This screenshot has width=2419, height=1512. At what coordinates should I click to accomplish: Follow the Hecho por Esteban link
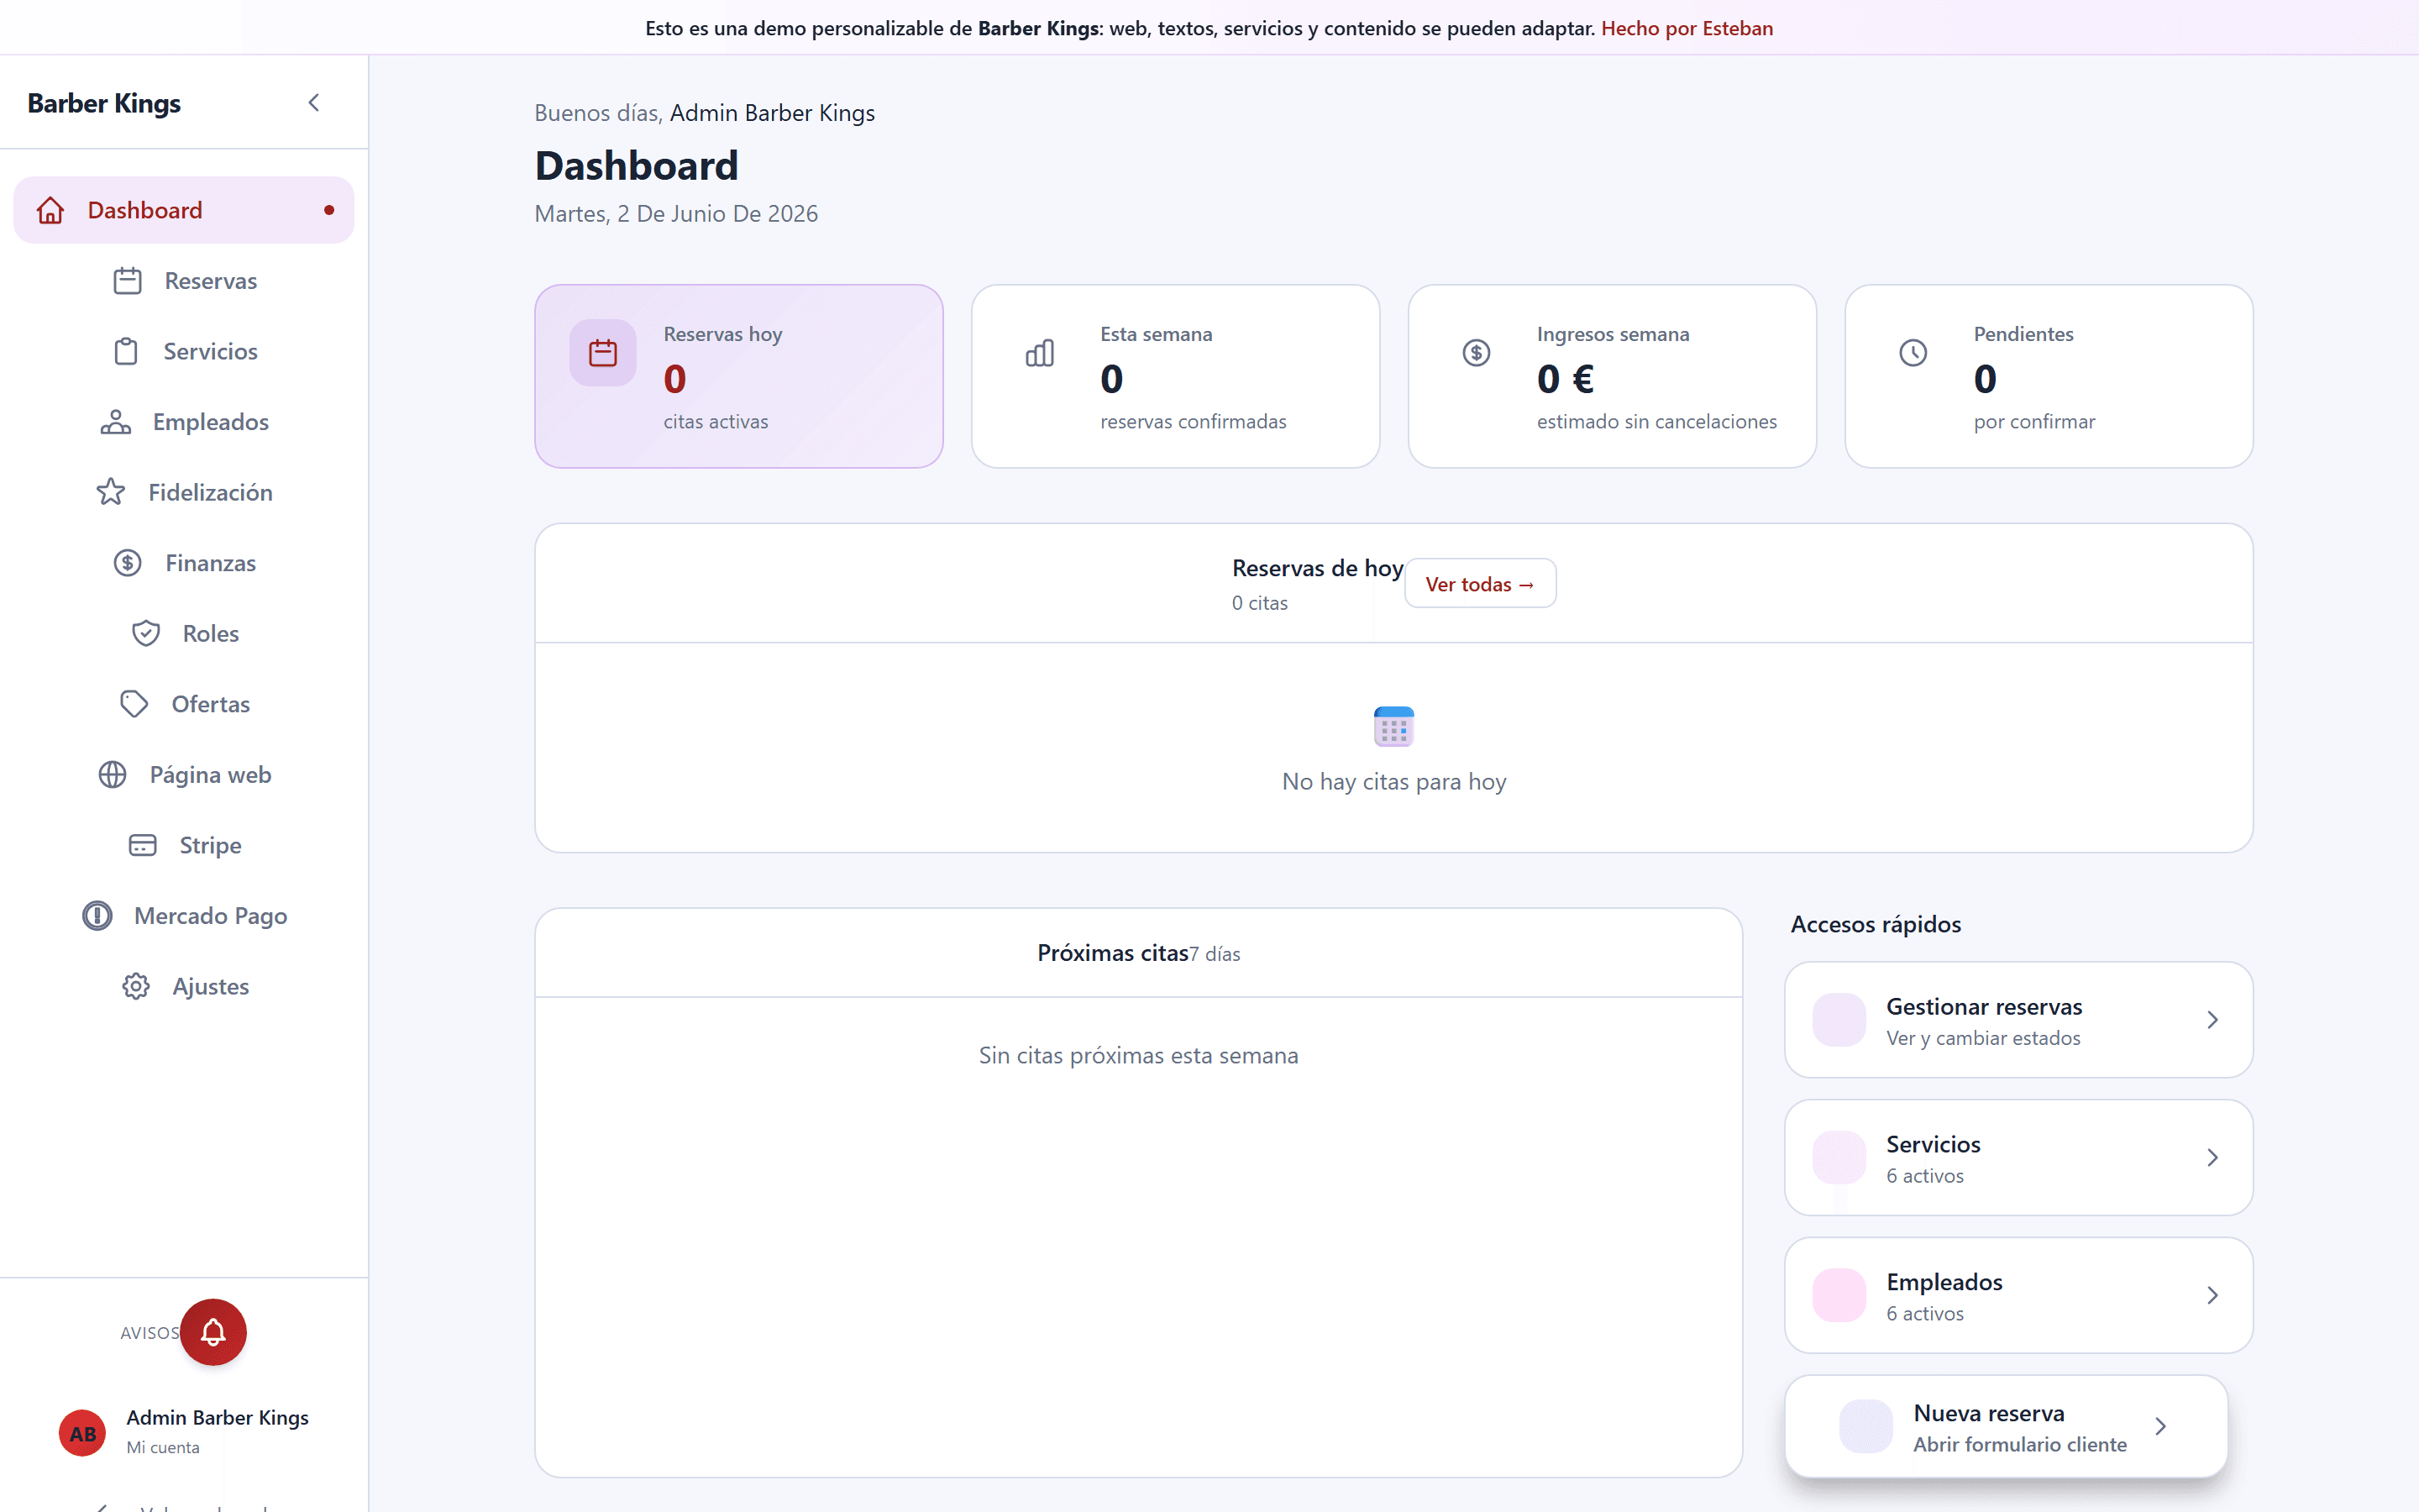(1687, 28)
